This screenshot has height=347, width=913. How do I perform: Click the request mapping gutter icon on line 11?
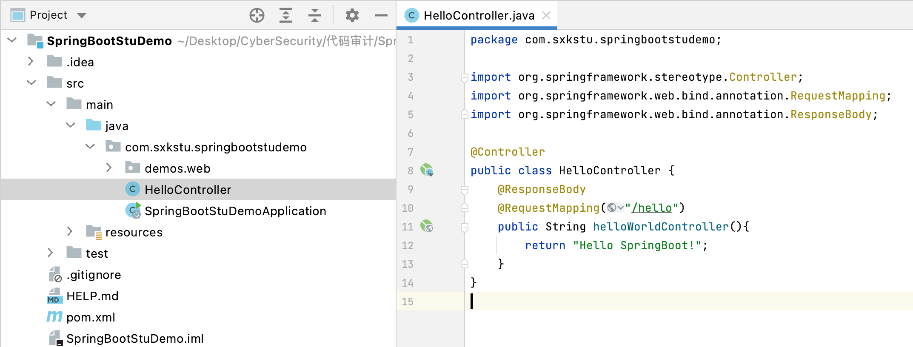[426, 226]
